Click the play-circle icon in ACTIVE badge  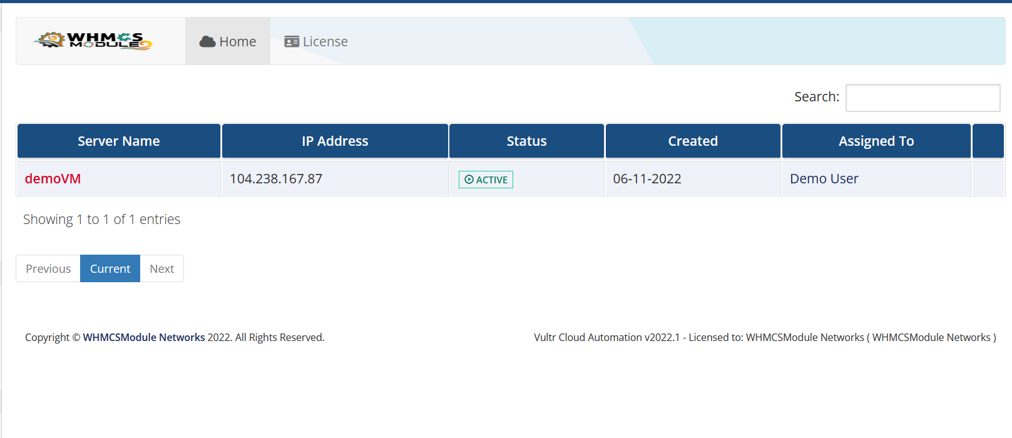469,180
